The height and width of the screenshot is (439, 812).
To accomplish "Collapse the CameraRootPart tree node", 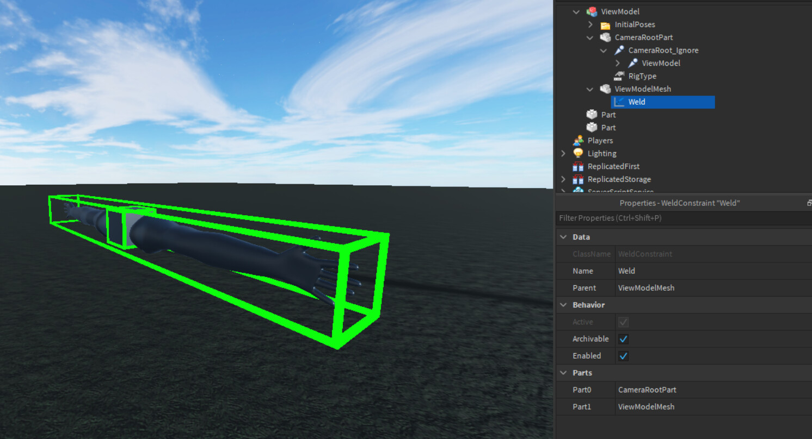I will pos(590,37).
